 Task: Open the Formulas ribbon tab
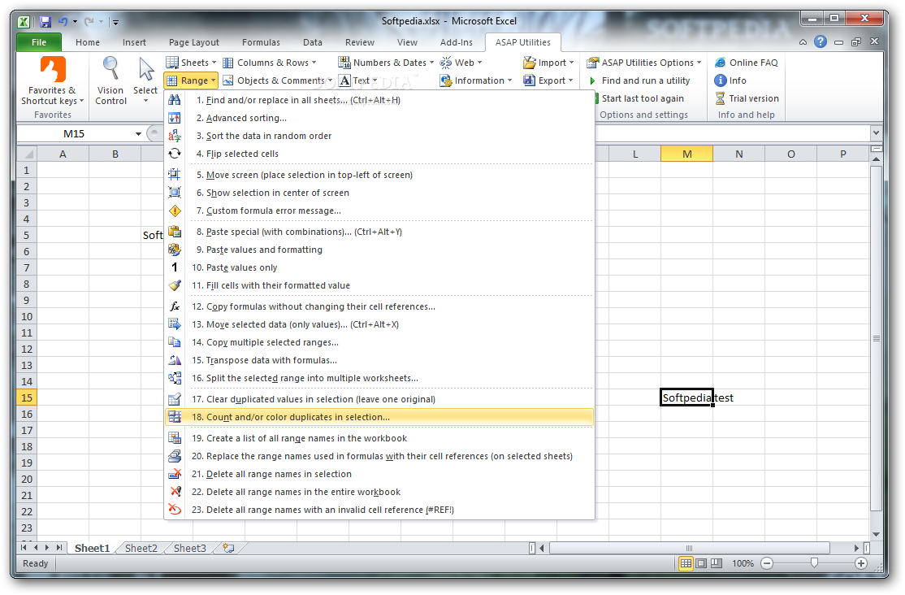coord(261,42)
